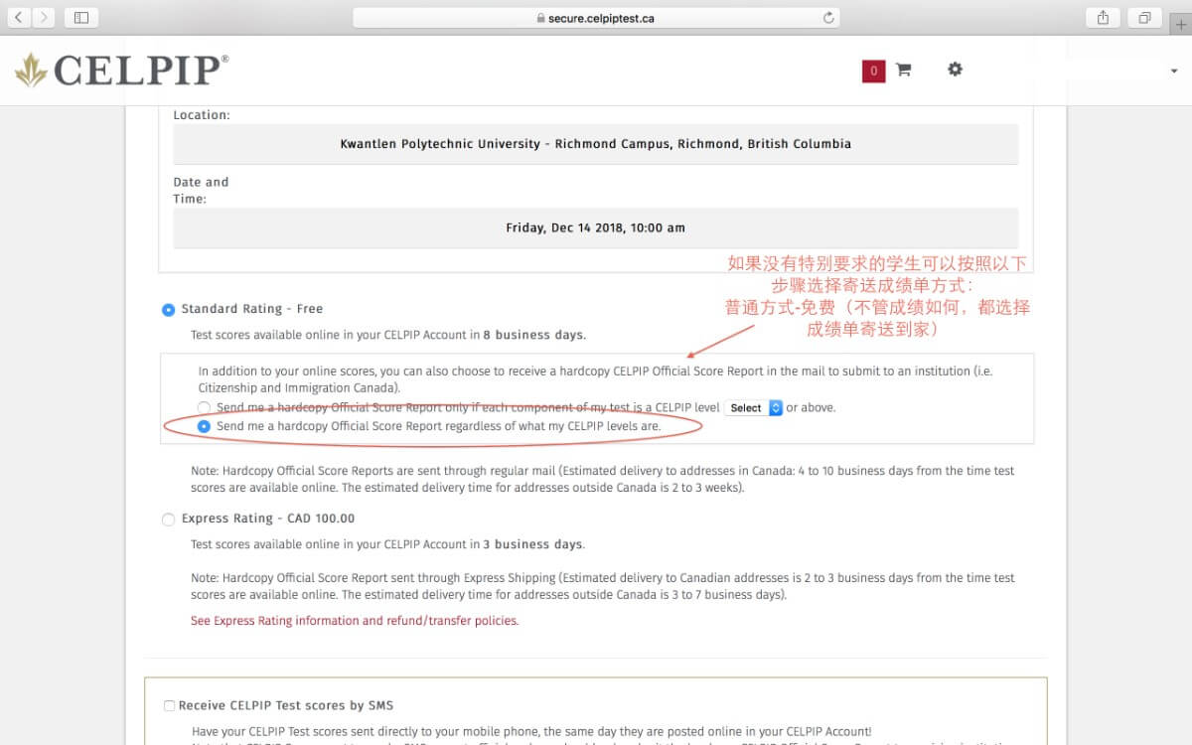This screenshot has height=745, width=1192.
Task: Select Standard Rating - Free option
Action: pyautogui.click(x=168, y=310)
